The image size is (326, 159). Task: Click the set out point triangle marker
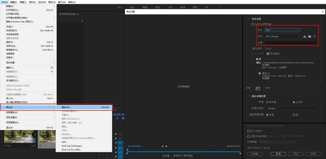166,146
